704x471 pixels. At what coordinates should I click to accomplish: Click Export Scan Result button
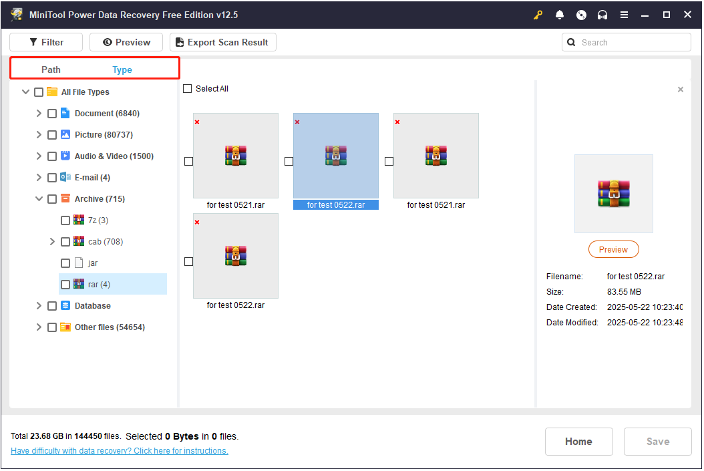[x=222, y=42]
